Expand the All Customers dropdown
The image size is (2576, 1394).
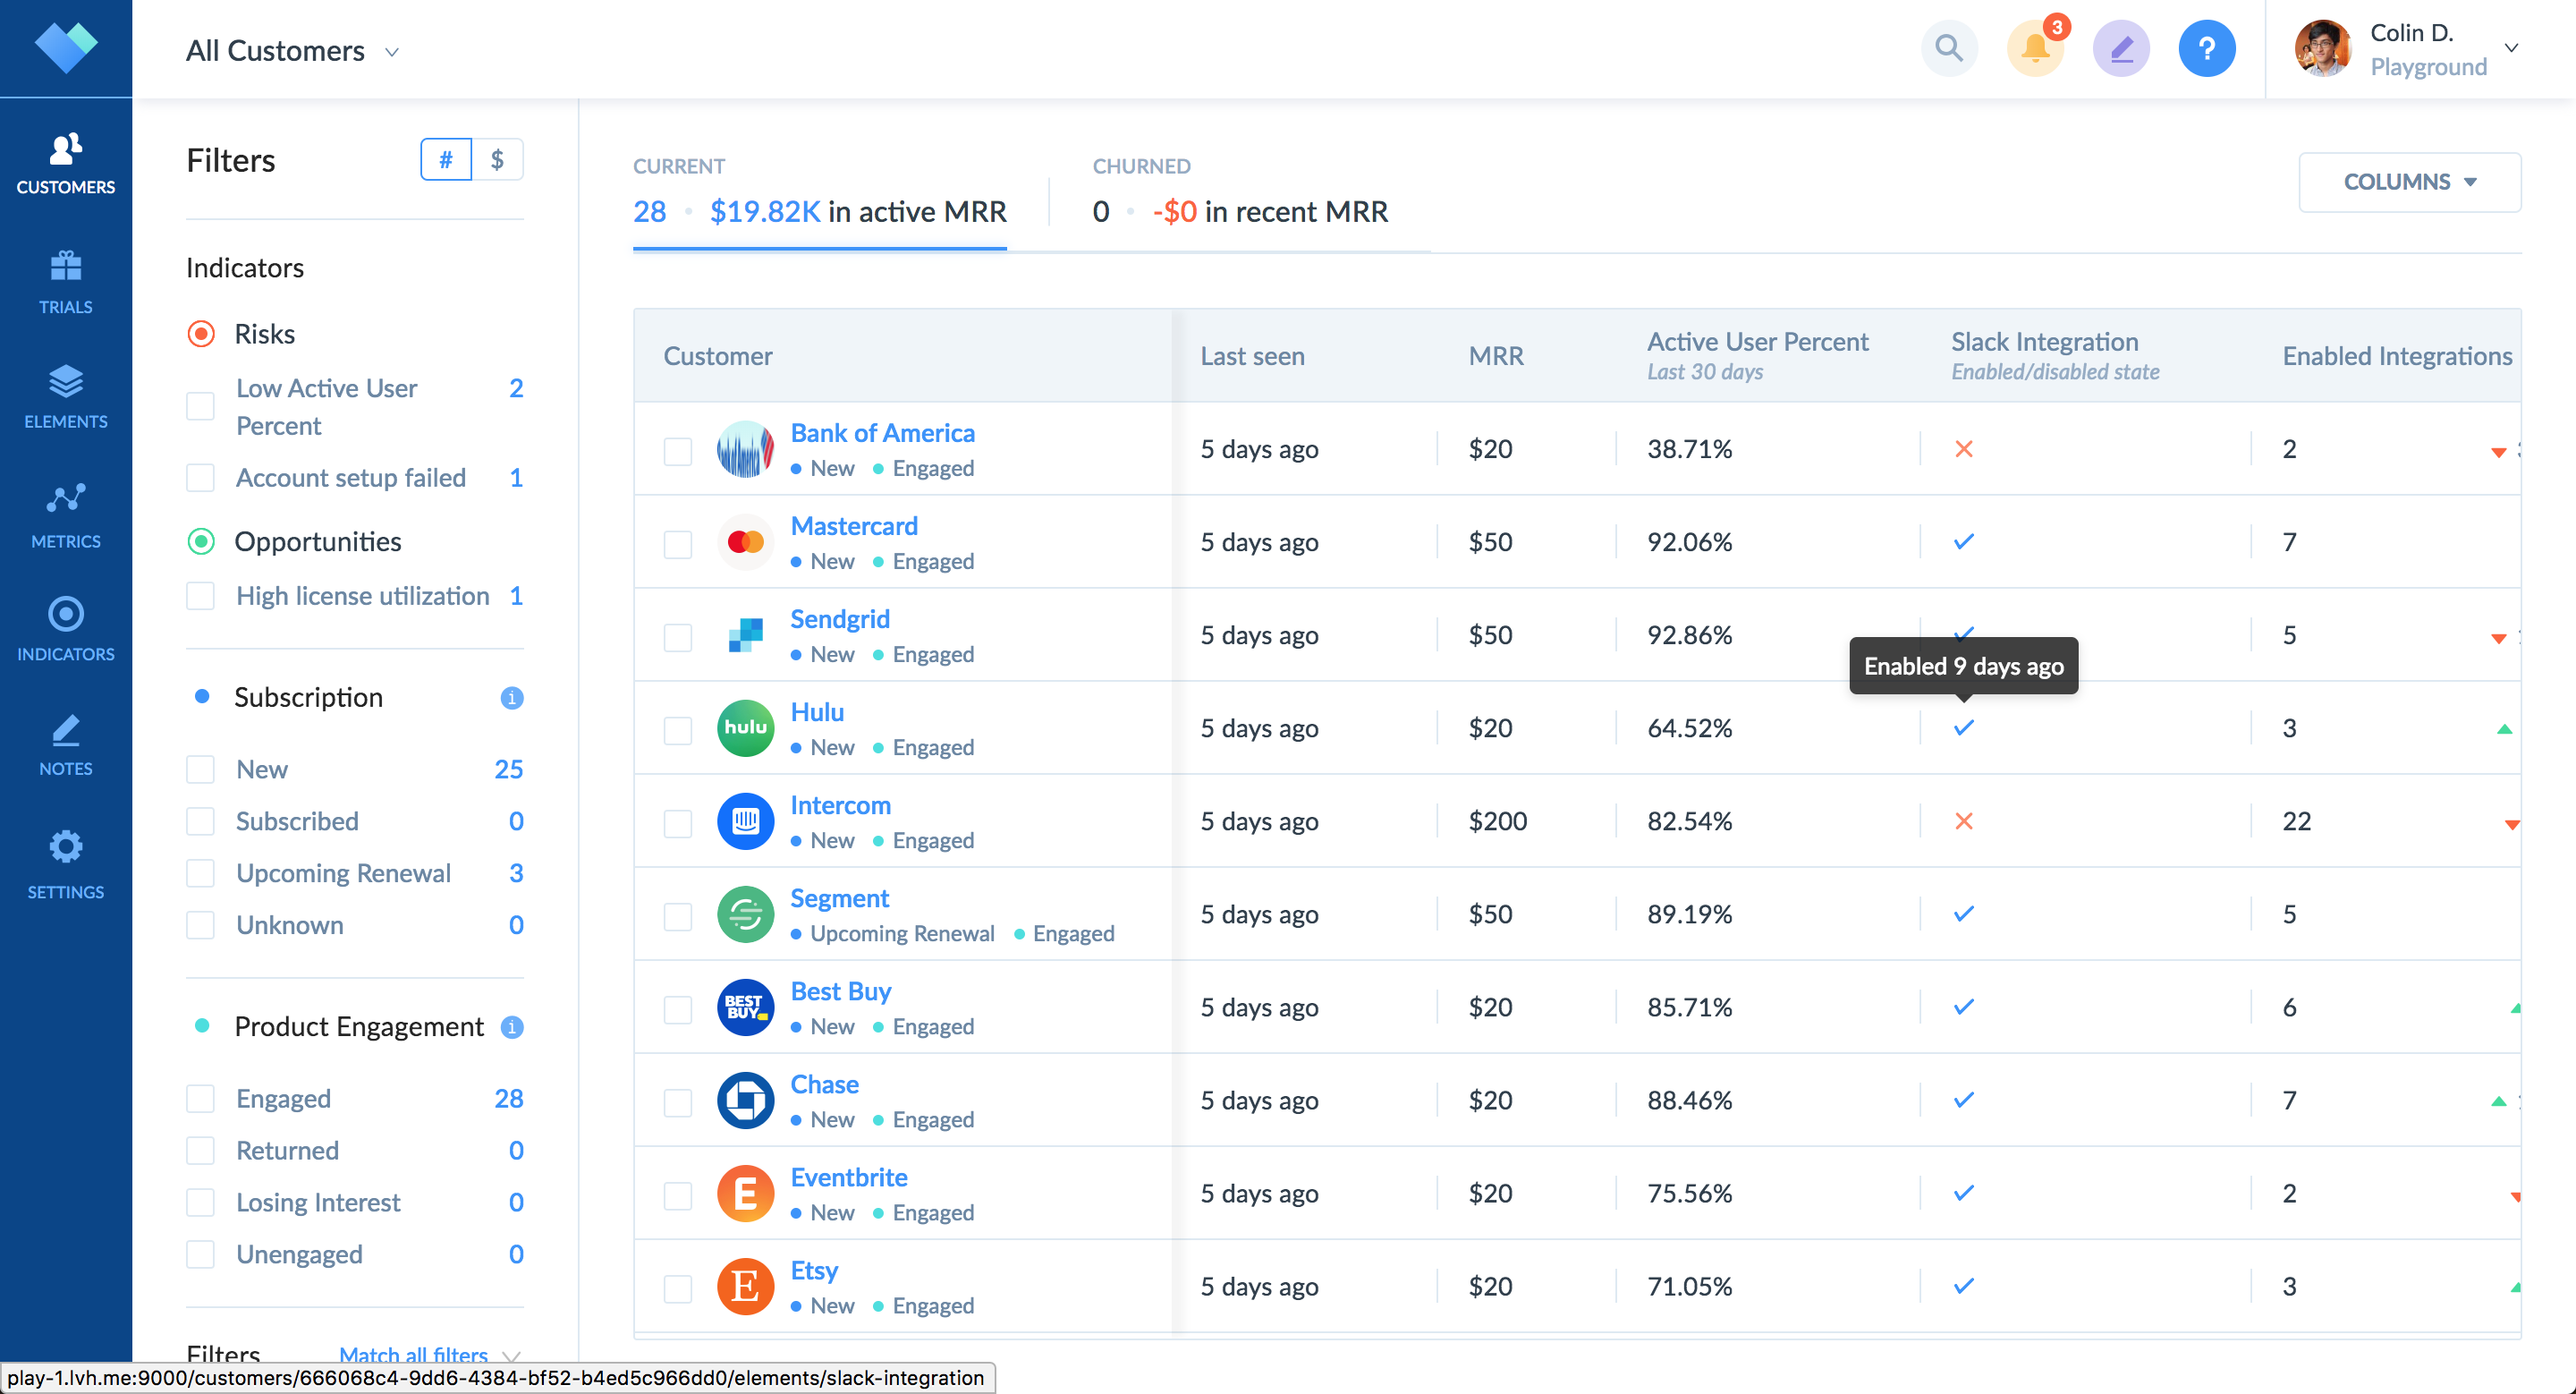(292, 51)
